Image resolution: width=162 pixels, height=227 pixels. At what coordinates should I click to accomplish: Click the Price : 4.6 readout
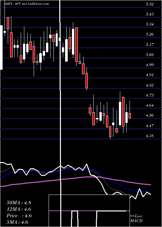pyautogui.click(x=19, y=216)
